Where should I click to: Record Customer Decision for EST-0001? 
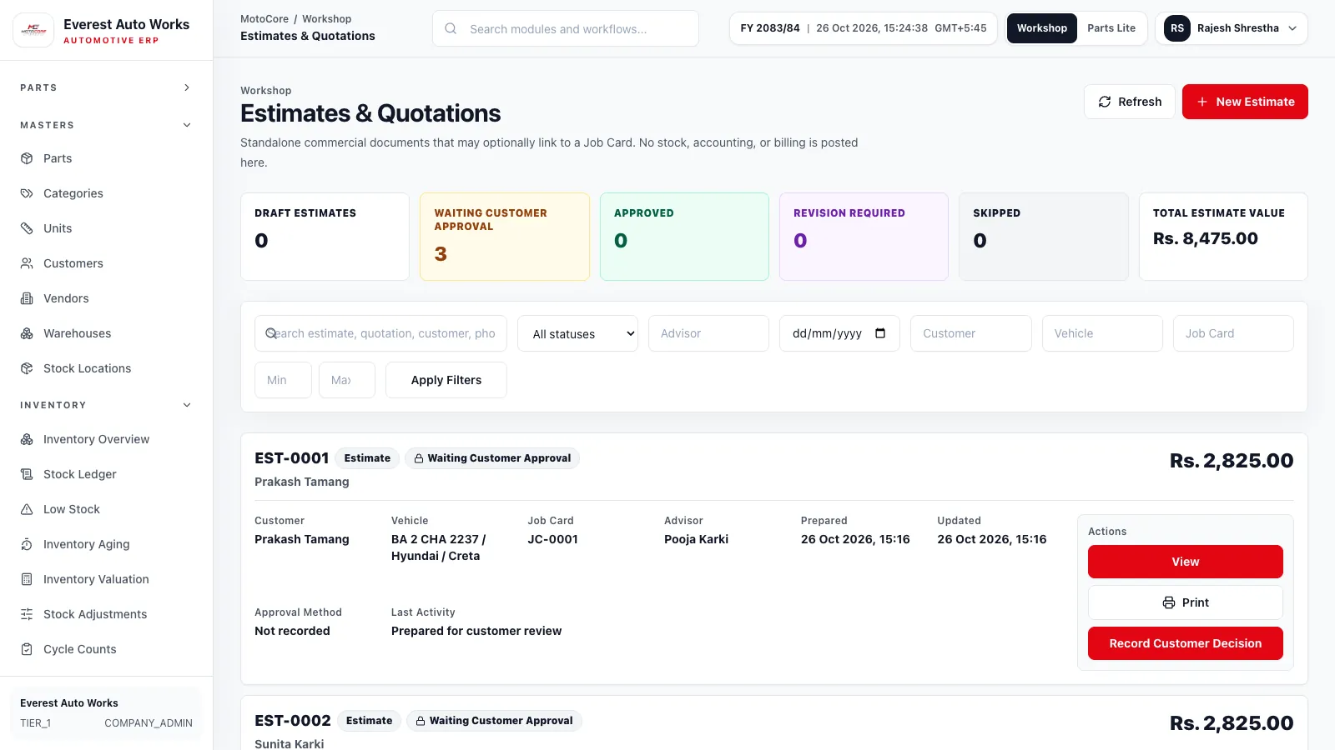pyautogui.click(x=1185, y=643)
